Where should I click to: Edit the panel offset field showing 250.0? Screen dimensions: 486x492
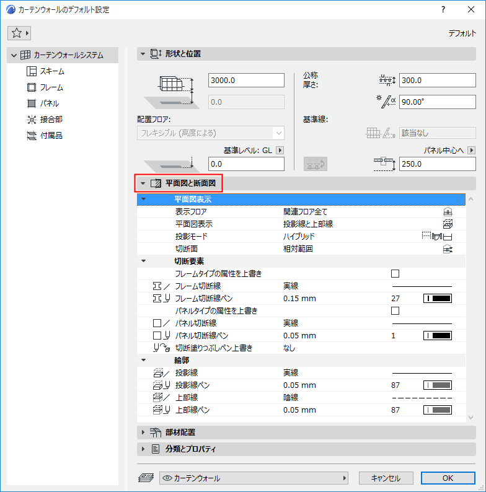click(x=437, y=164)
